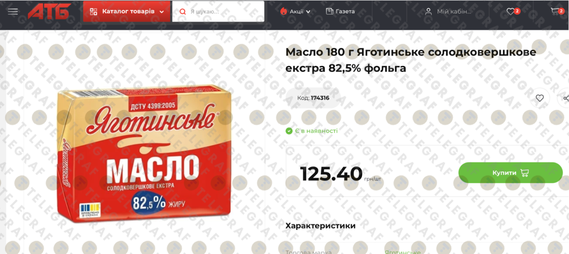
Task: Open favorites heart in header
Action: point(510,12)
